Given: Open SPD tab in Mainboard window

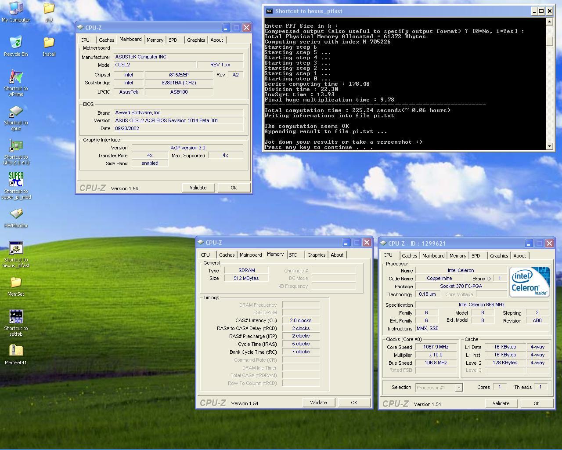Looking at the screenshot, I should coord(173,40).
